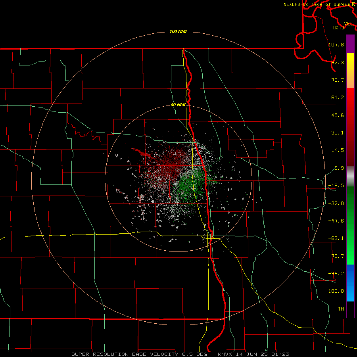The image size is (357, 357).
Task: Select the -63.1 velocity scale value
Action: [x=336, y=238]
